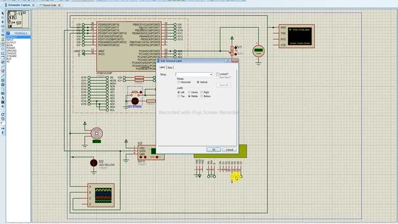Choose Middle justify radio button

189,96
